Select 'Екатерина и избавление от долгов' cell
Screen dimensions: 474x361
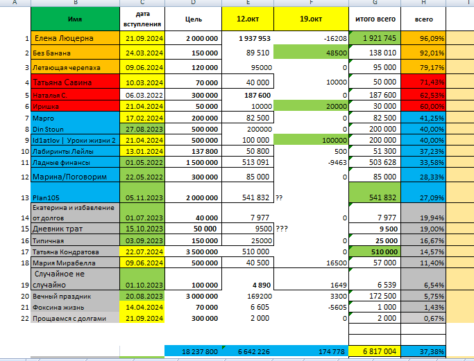click(75, 213)
